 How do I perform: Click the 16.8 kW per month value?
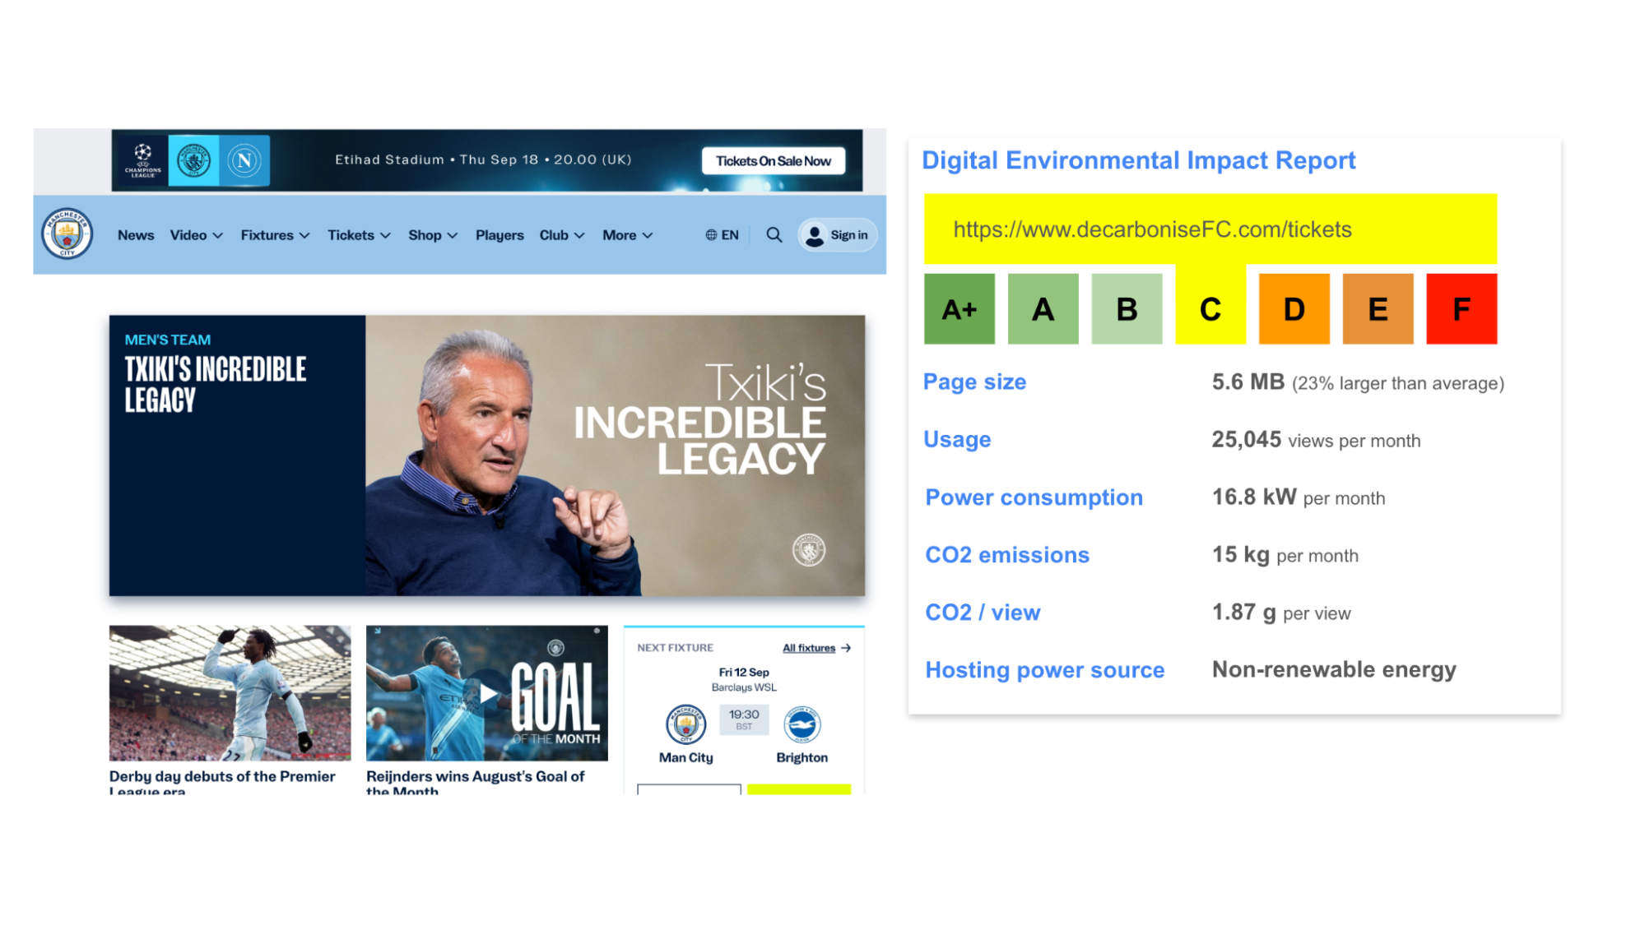point(1299,497)
